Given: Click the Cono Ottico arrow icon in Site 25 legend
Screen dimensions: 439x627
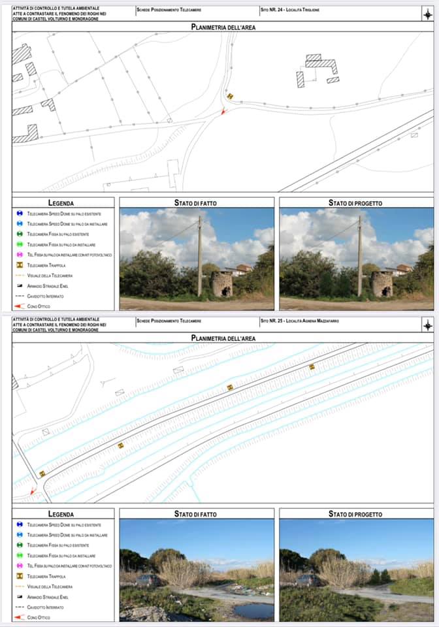Looking at the screenshot, I should [20, 617].
